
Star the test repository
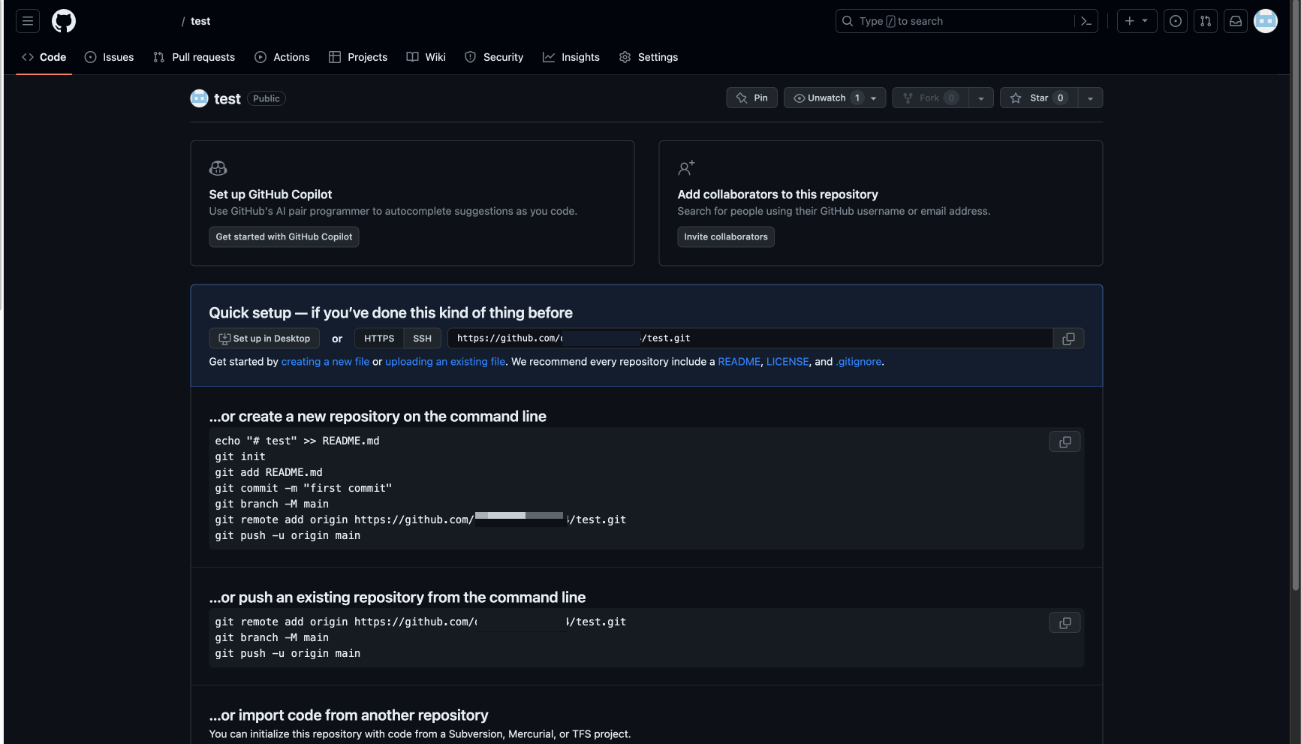click(1039, 98)
